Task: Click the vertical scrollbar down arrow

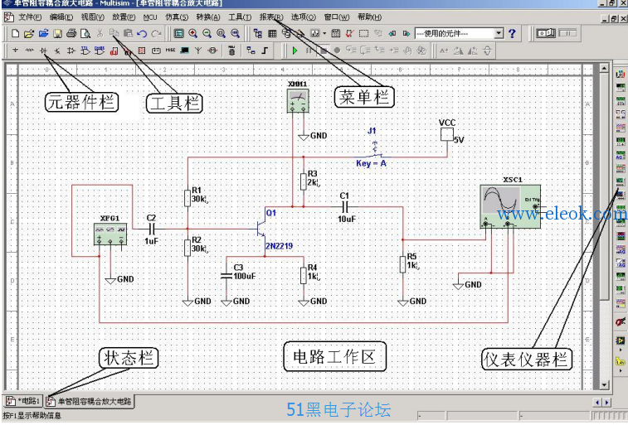Action: coord(605,385)
